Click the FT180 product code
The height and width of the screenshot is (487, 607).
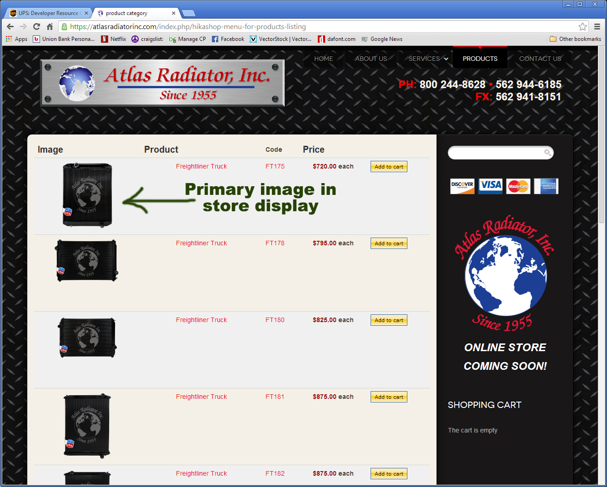coord(275,320)
